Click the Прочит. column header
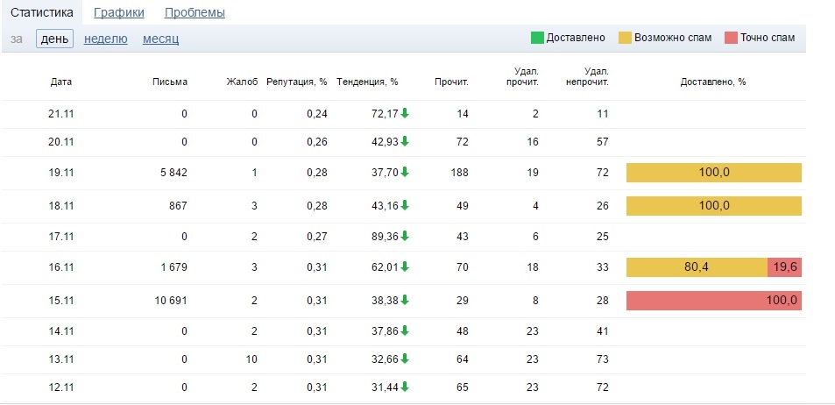Screen dimensions: 835x405 coord(451,82)
